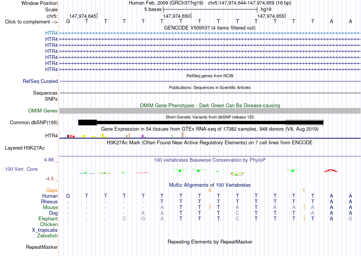Click the red PhyloP conservation peak
This screenshot has width=361, height=256.
tap(331, 170)
